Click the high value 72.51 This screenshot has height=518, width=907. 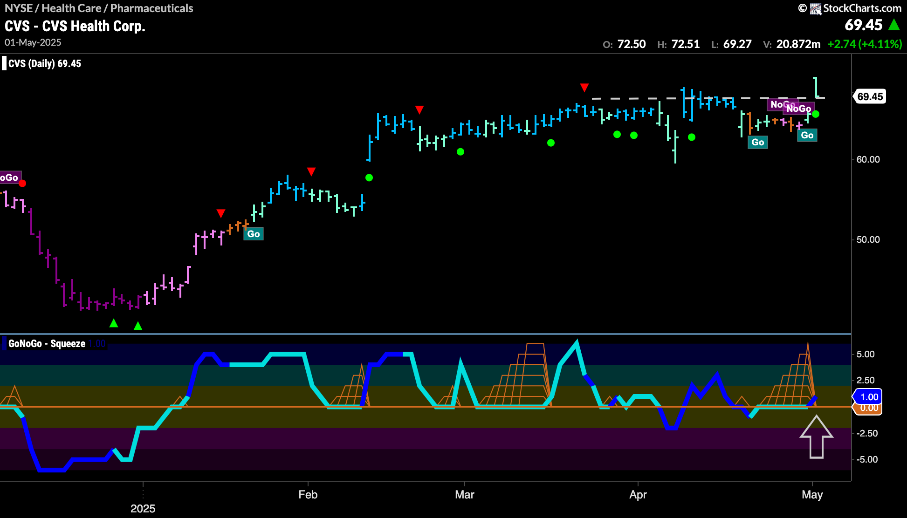686,44
